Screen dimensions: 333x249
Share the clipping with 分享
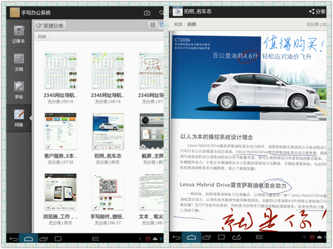tap(317, 12)
